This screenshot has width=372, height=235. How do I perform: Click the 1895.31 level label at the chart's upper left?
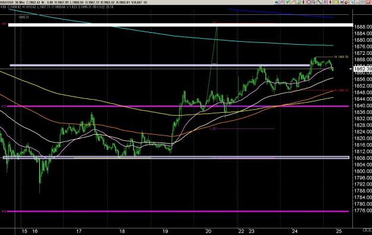point(23,17)
